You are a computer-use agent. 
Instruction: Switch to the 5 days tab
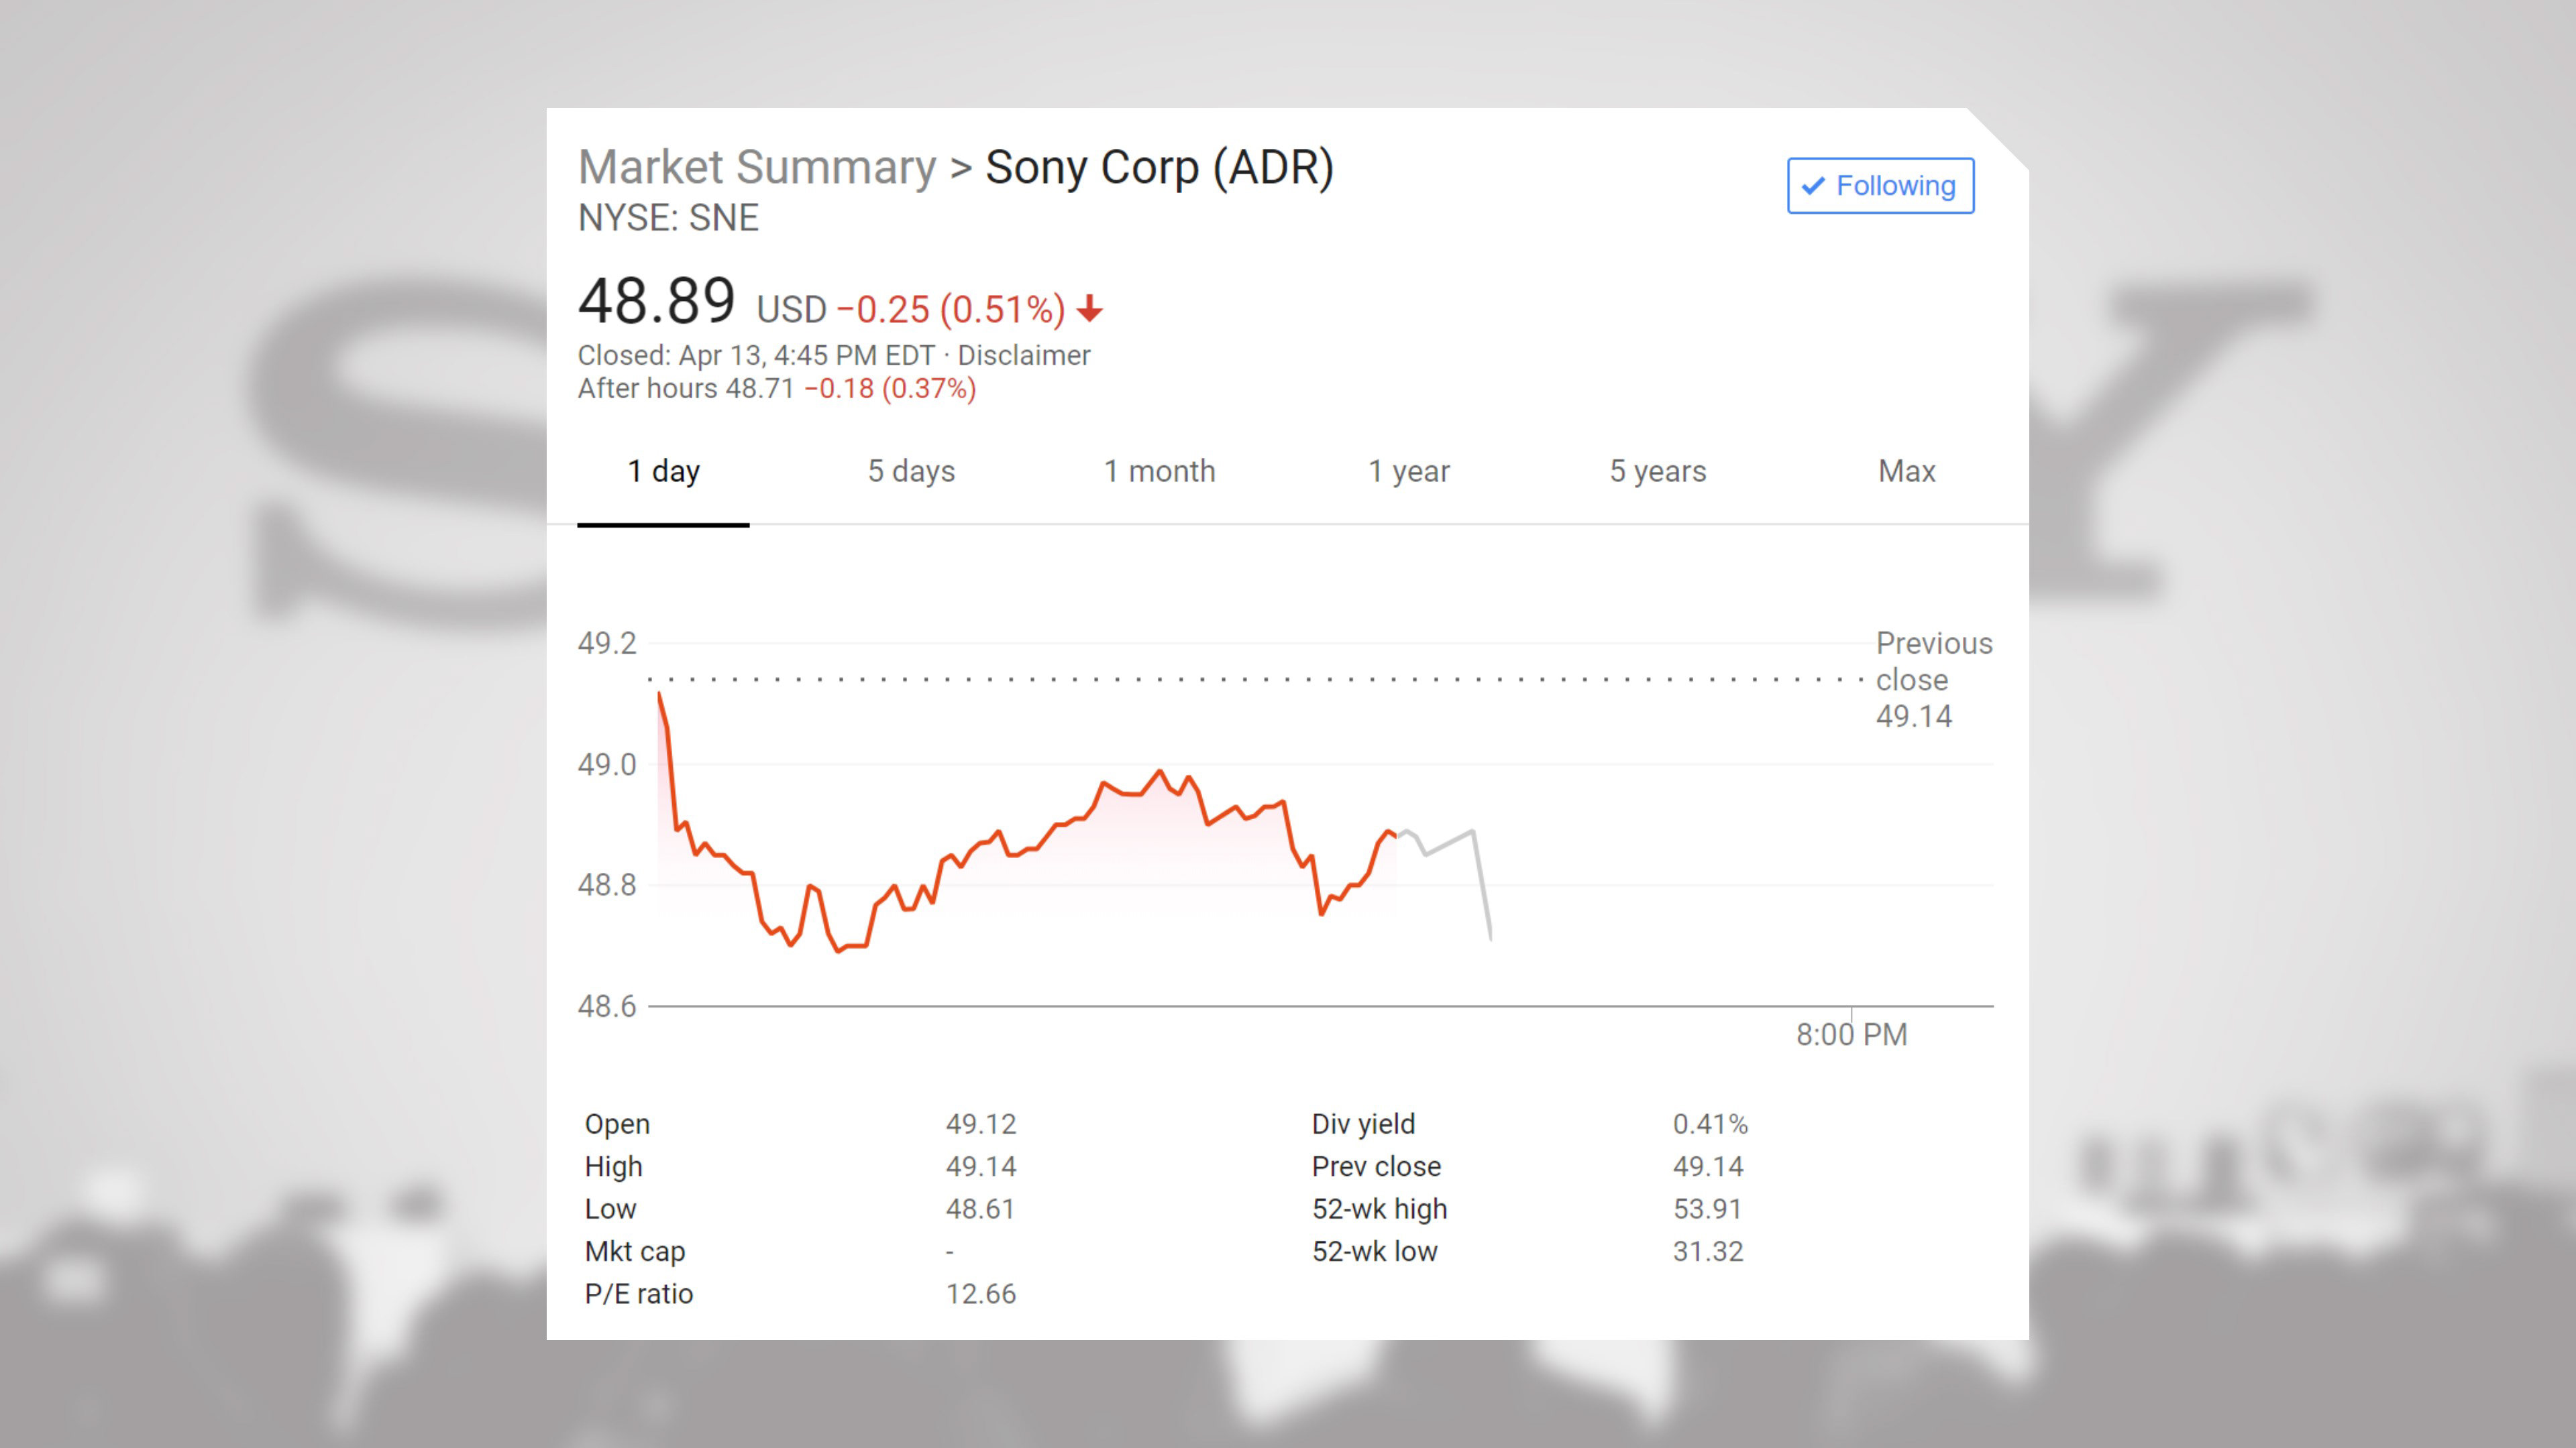point(911,472)
